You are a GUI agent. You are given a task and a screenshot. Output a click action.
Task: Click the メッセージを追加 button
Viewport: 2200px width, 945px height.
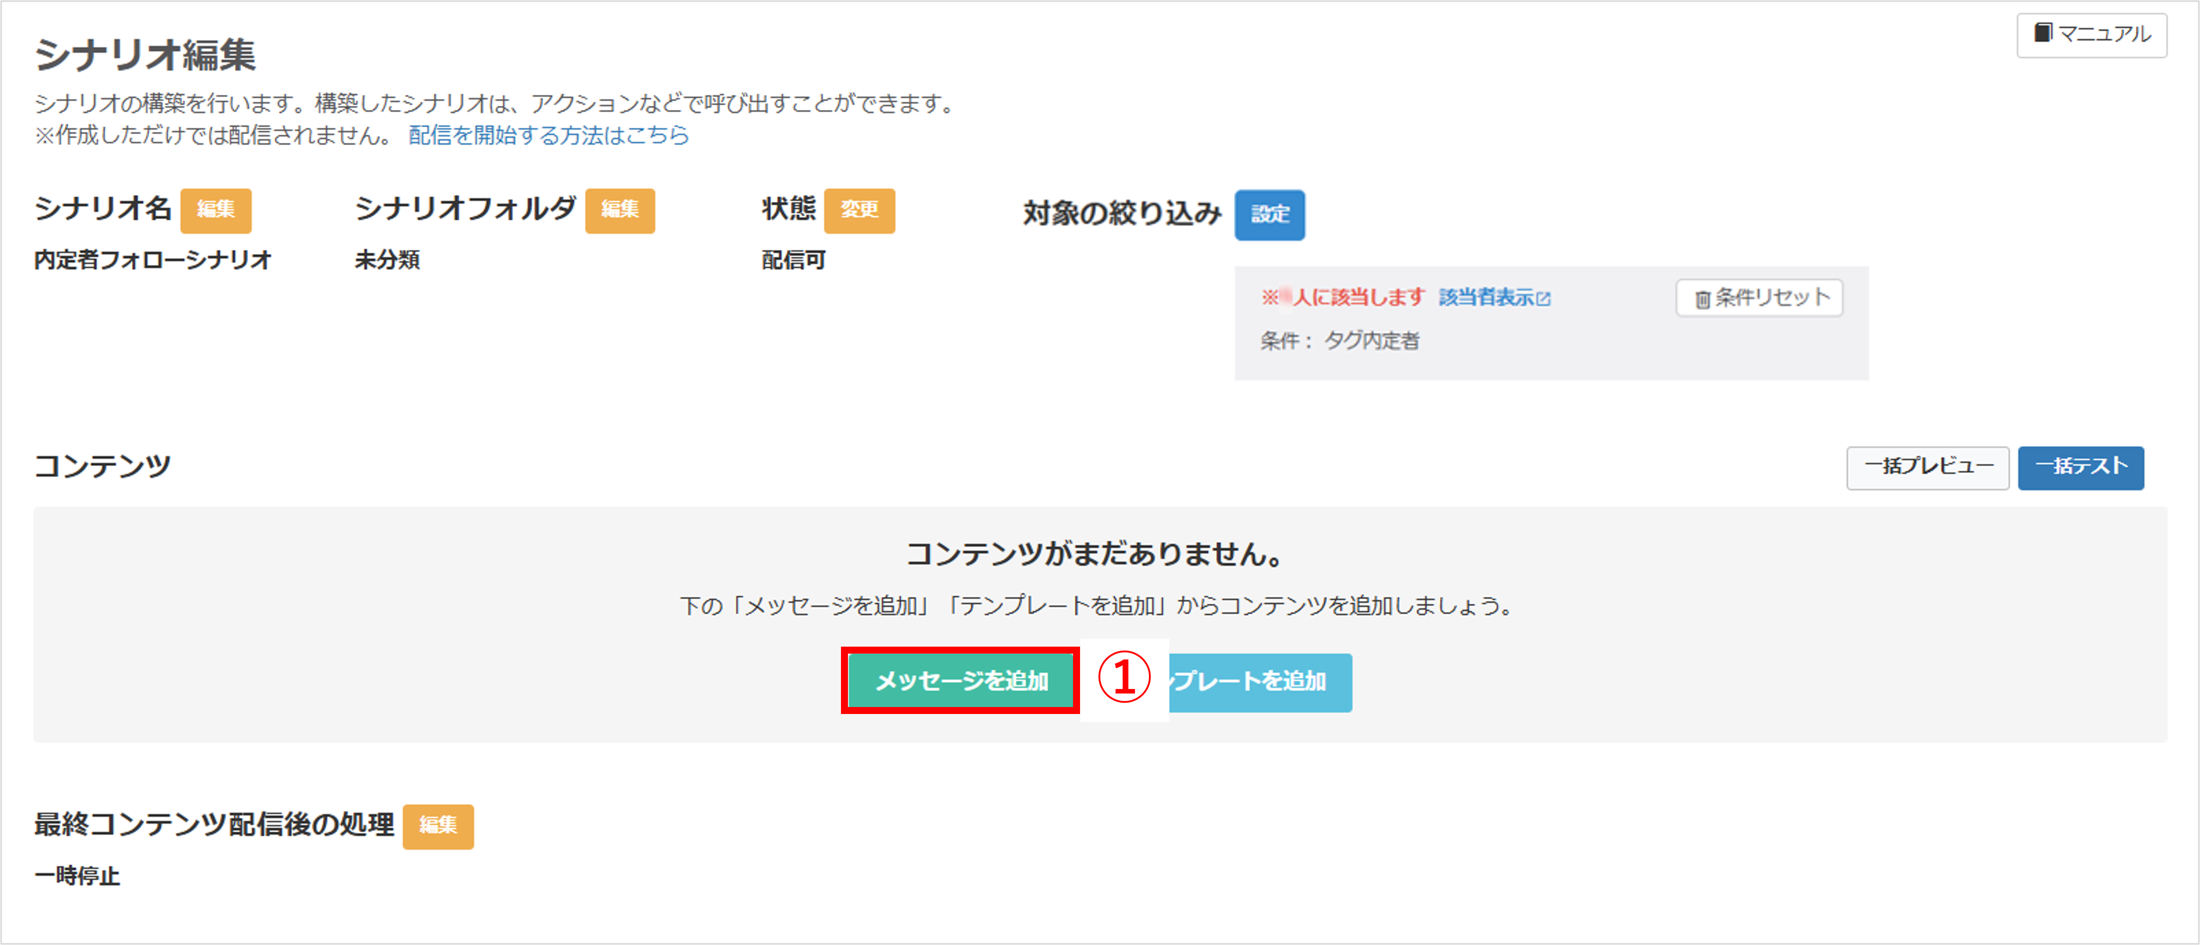click(x=960, y=681)
